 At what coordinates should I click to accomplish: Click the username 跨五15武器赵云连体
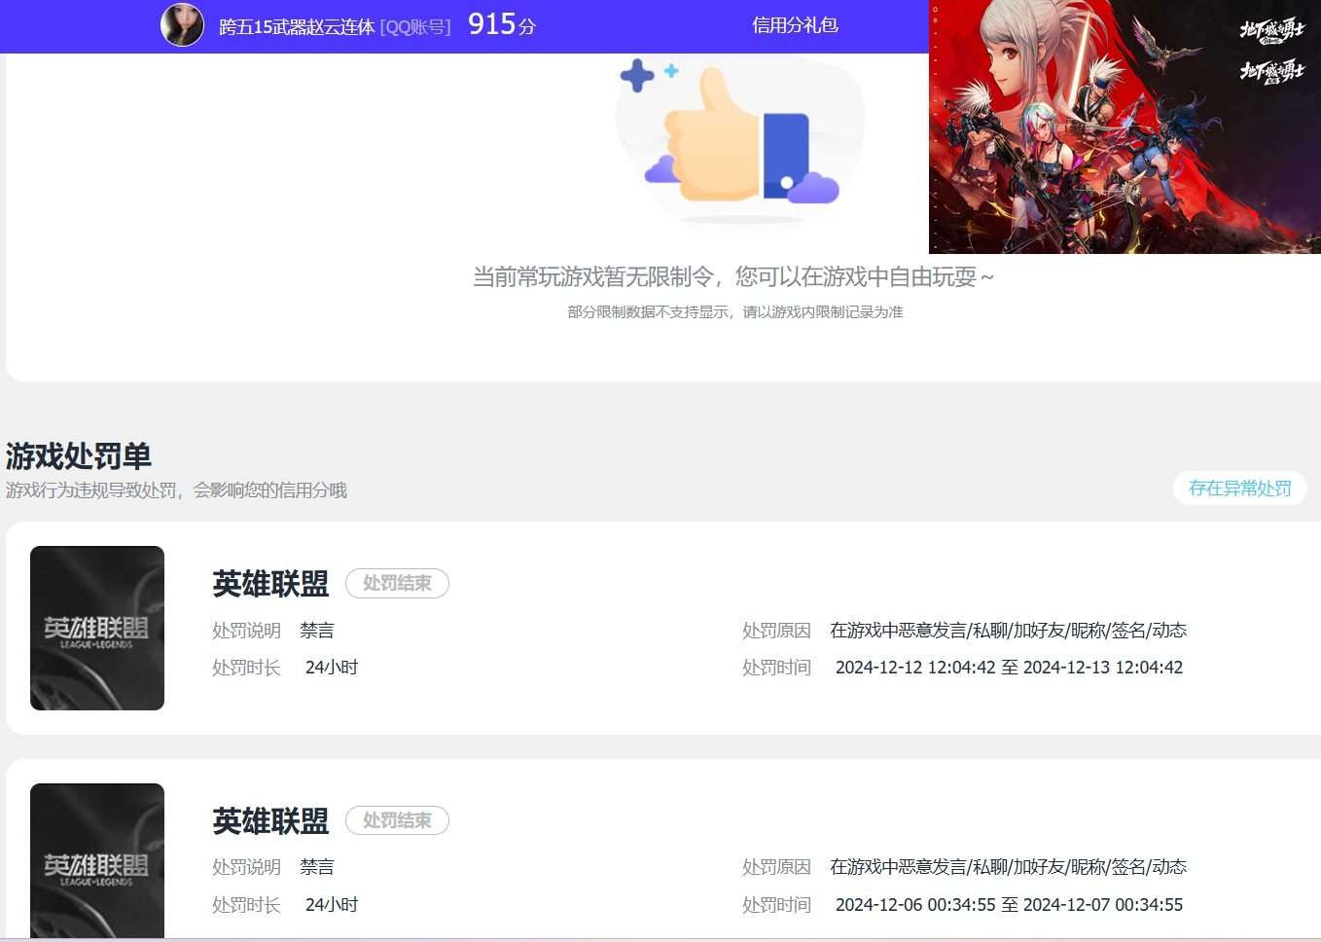pyautogui.click(x=297, y=27)
